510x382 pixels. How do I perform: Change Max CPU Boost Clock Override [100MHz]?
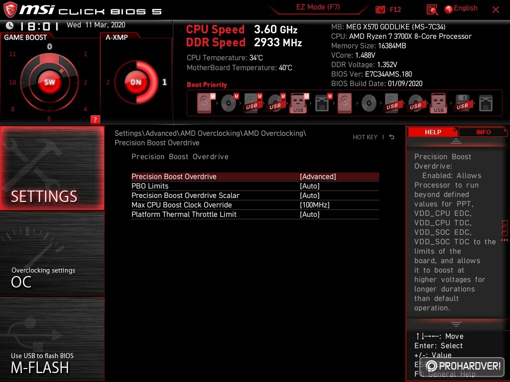click(x=255, y=204)
